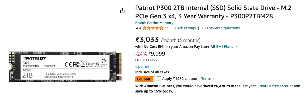Expand the rating breakdown chevron next to stars
Viewport: 306px width, 98px height.
click(x=167, y=28)
